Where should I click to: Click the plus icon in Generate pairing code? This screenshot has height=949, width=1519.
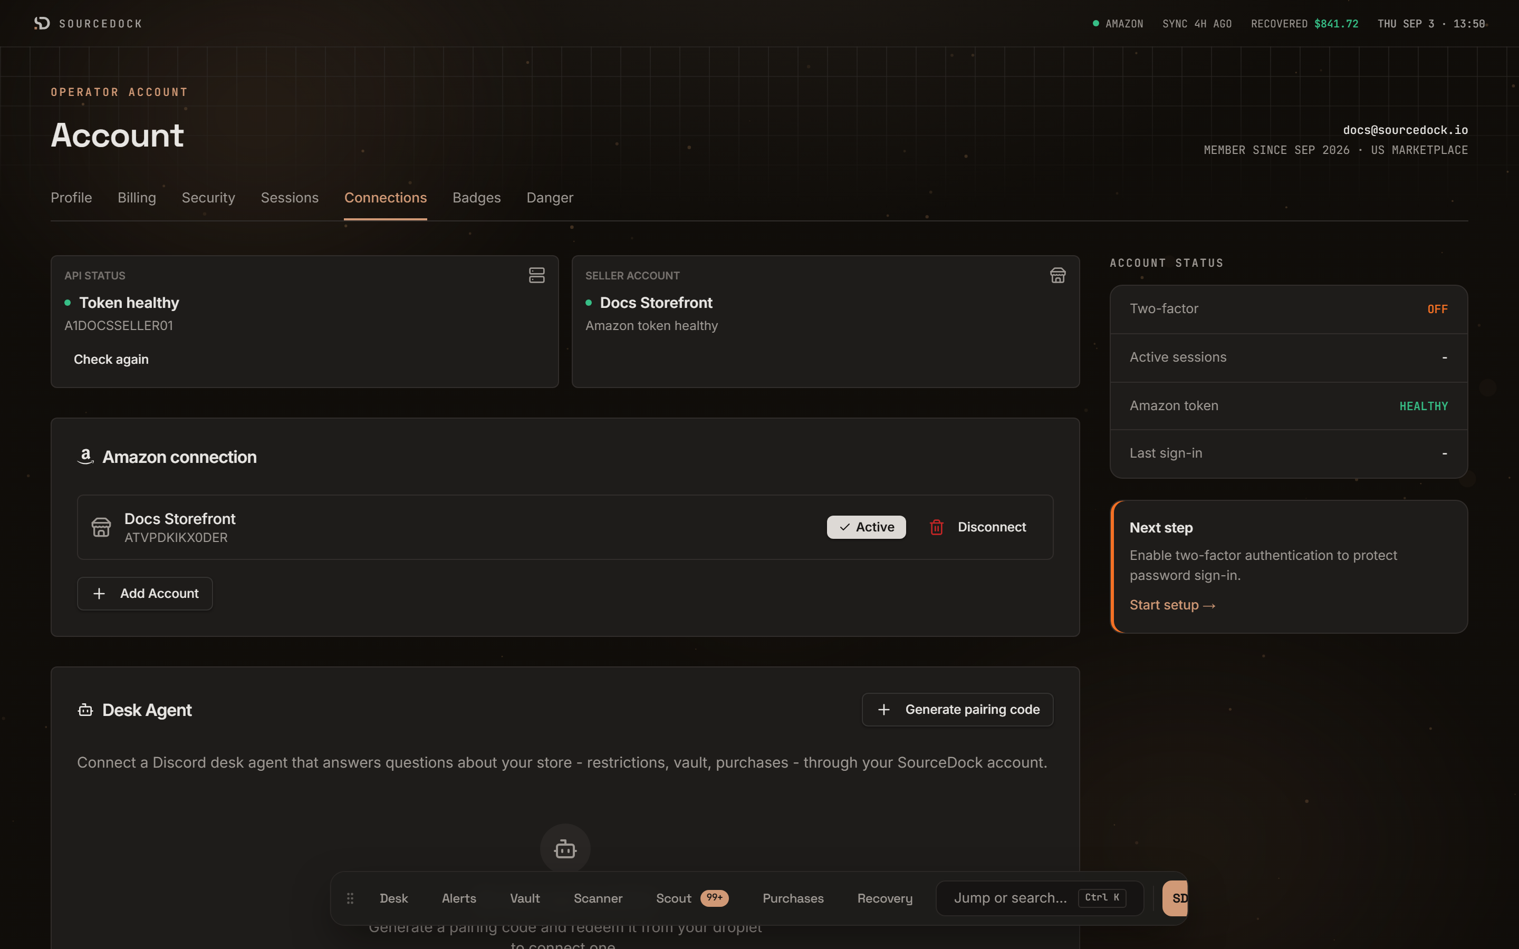[x=884, y=709]
